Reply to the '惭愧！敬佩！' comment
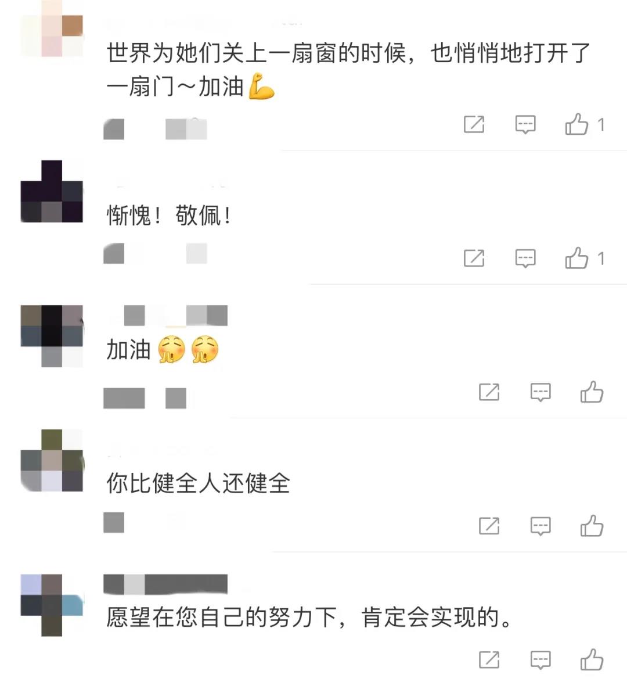The image size is (627, 678). tap(525, 259)
